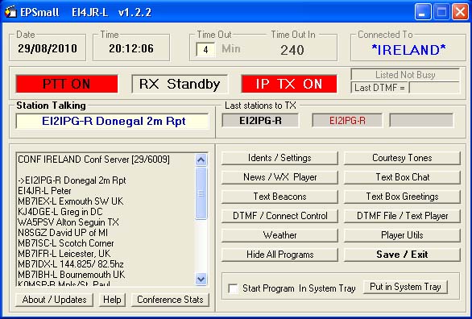Click the RX Standby indicator
The image size is (472, 319).
(x=180, y=84)
